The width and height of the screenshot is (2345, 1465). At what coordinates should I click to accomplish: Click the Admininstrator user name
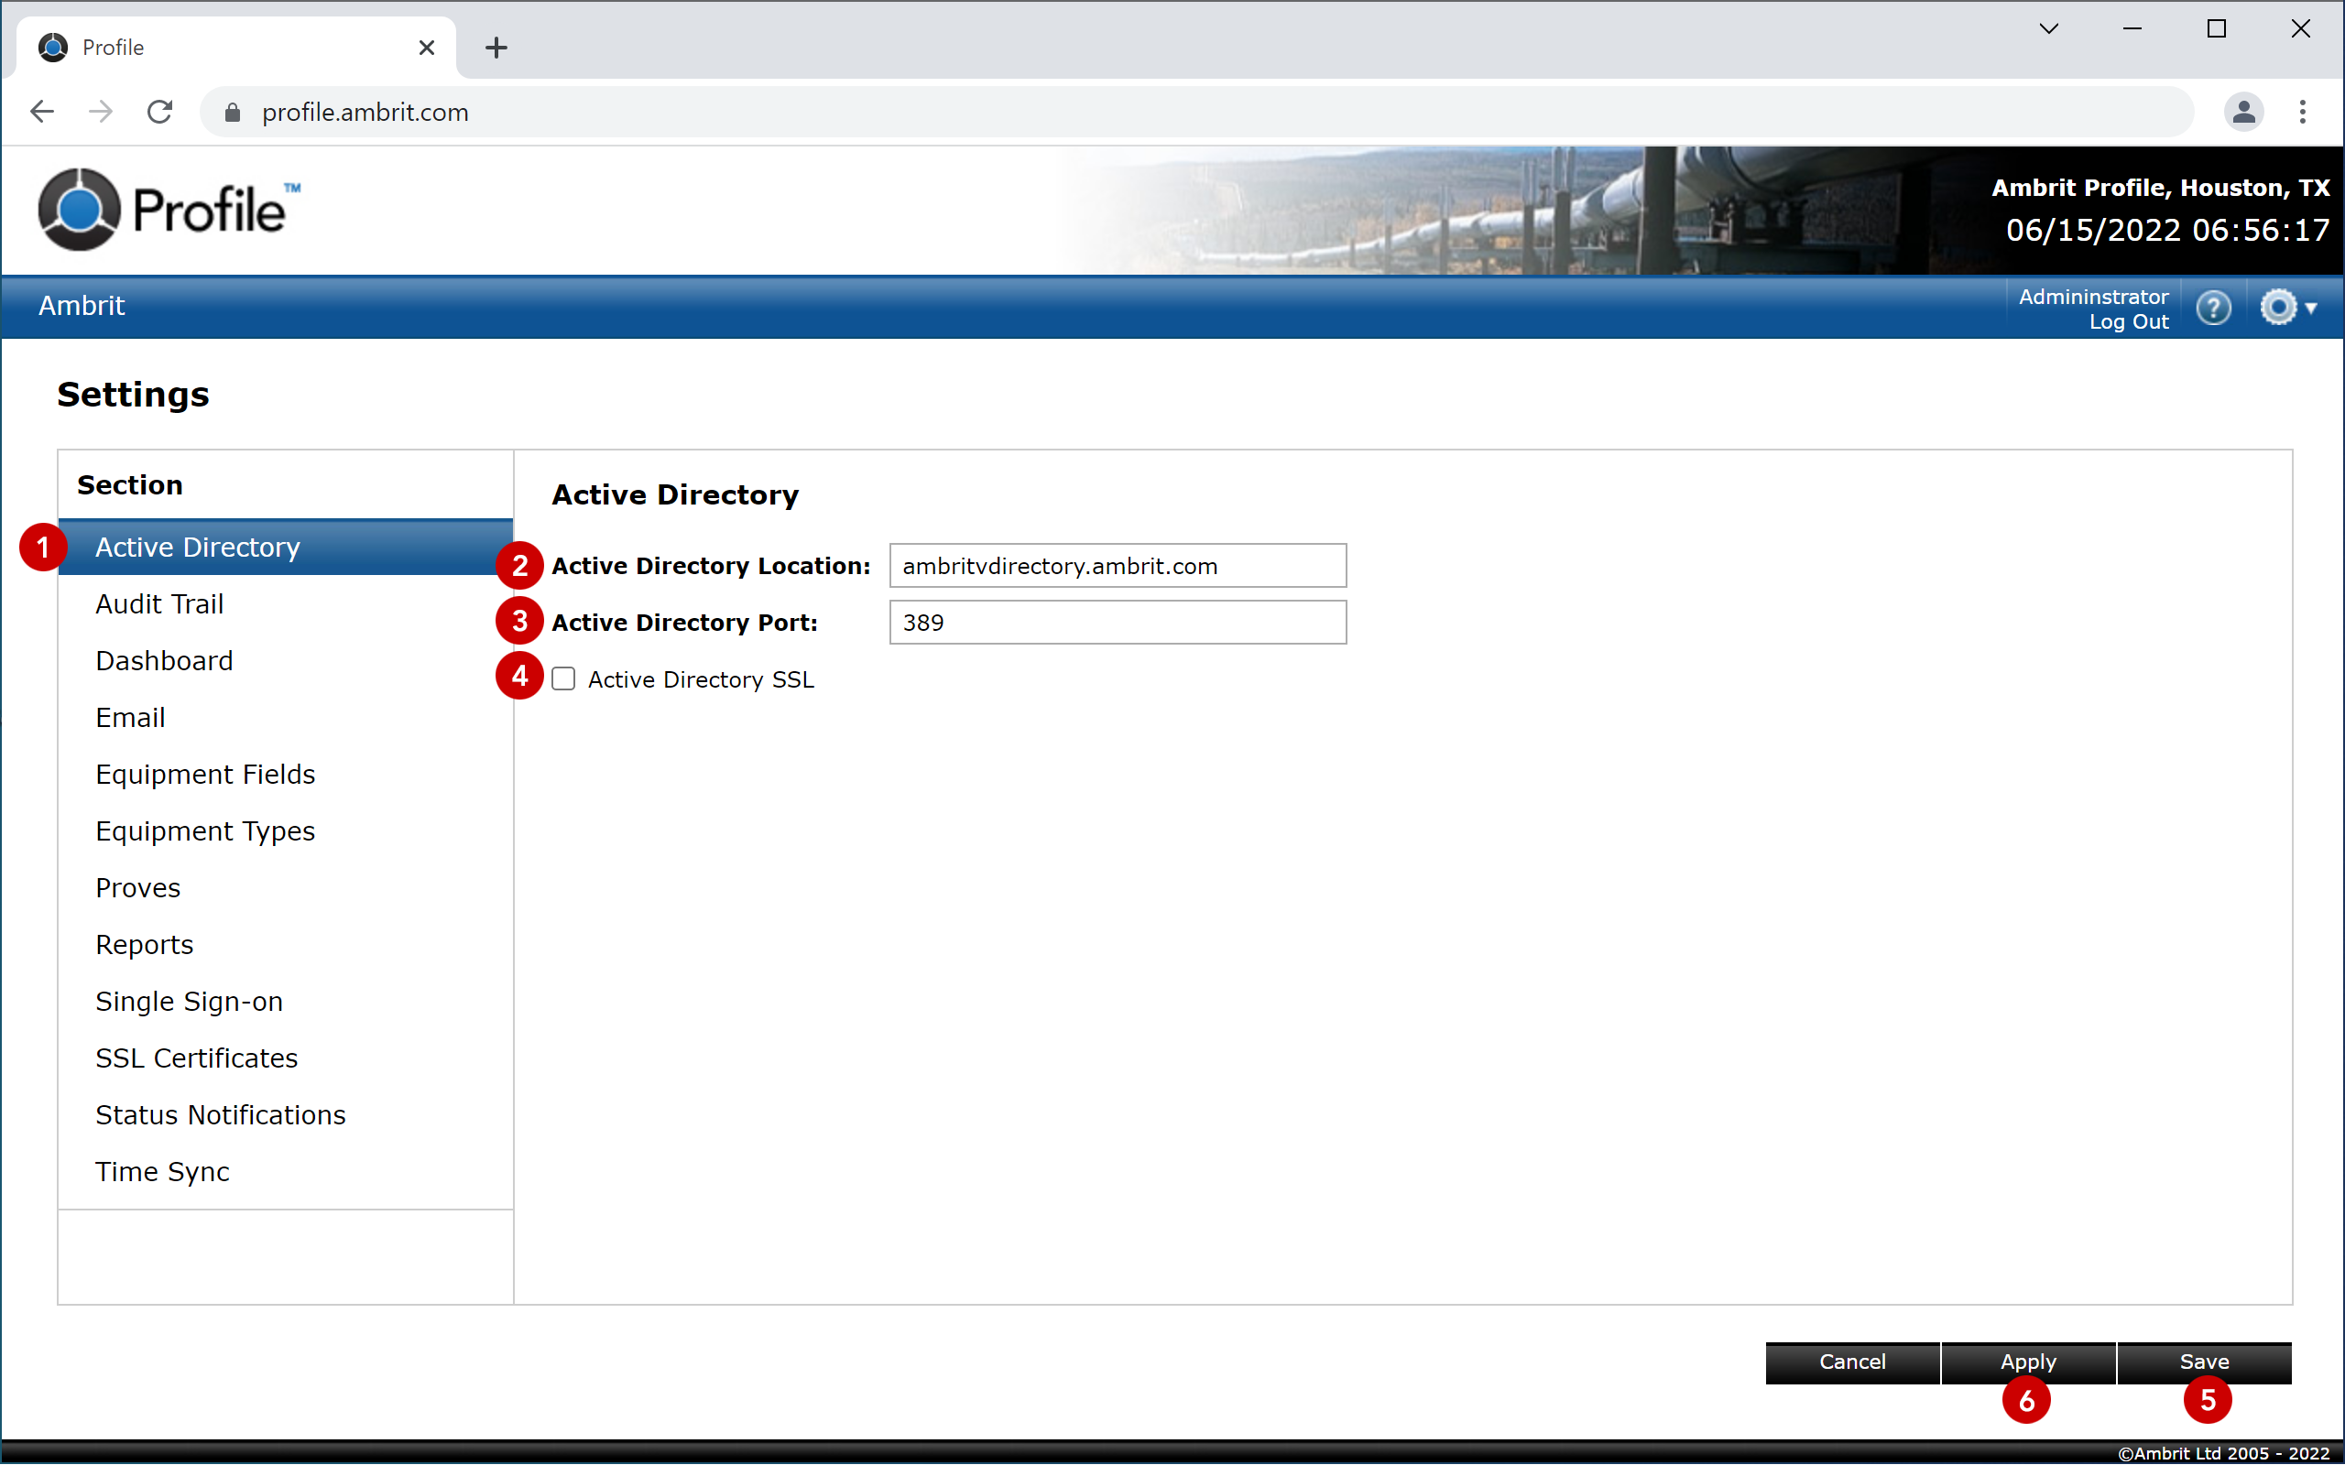2093,297
